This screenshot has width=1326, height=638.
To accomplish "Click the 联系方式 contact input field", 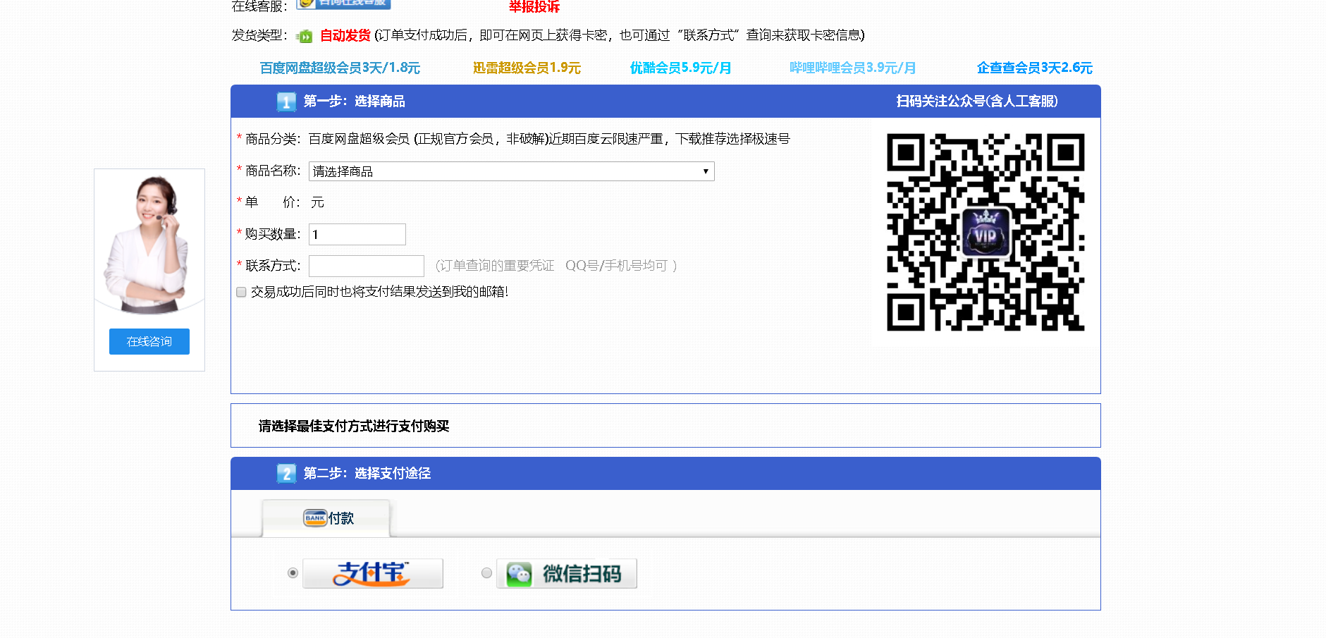I will coord(367,266).
